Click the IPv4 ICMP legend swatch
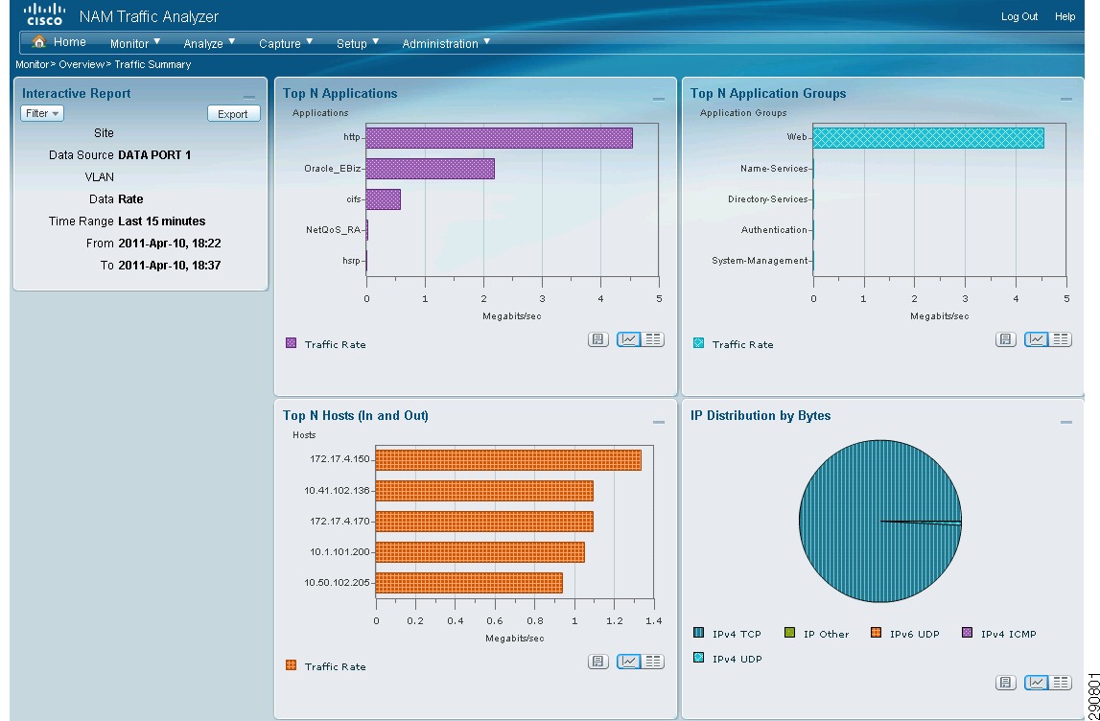The image size is (1100, 721). tap(967, 634)
